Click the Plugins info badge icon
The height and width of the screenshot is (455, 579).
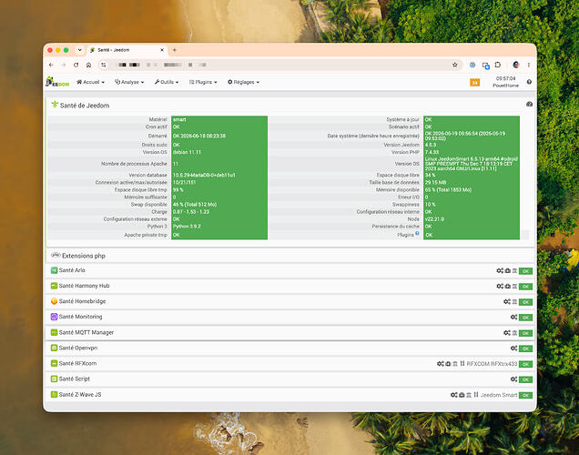point(417,233)
